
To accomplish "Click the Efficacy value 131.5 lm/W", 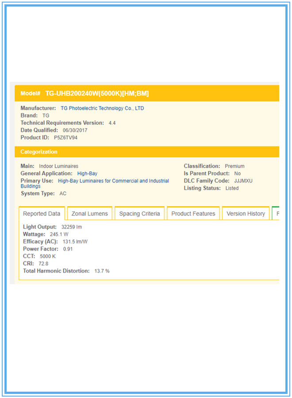I will [75, 242].
